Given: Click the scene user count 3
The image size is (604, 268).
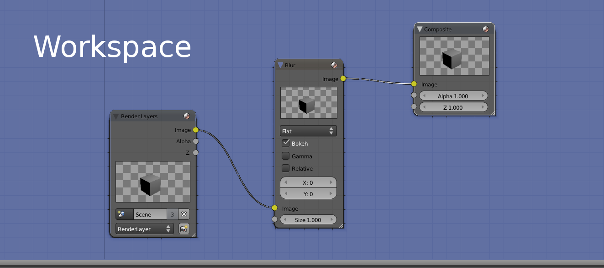Looking at the screenshot, I should point(172,214).
